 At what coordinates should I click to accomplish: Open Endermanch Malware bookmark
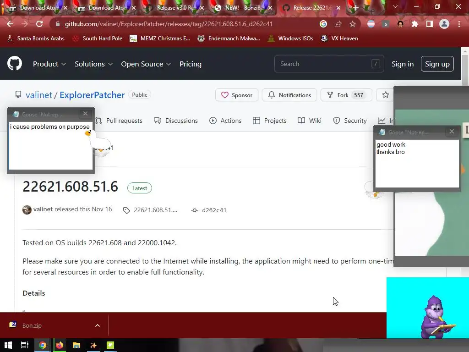(229, 38)
